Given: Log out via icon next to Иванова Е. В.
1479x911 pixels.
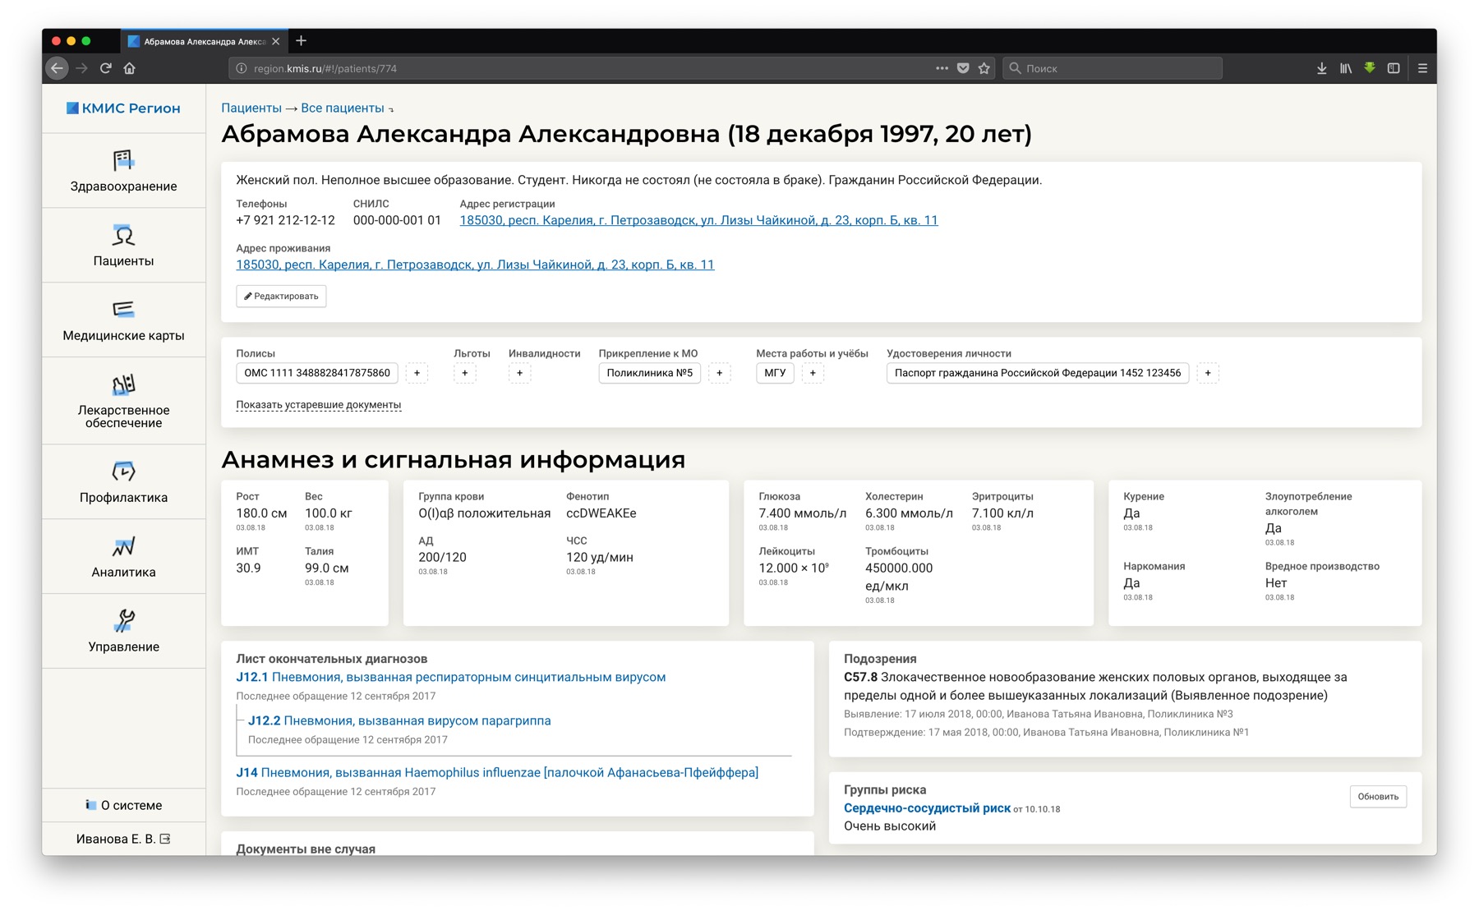Looking at the screenshot, I should [x=165, y=839].
